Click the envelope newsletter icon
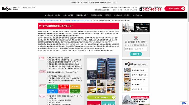Image resolution: width=189 pixels, height=105 pixels. (136, 38)
